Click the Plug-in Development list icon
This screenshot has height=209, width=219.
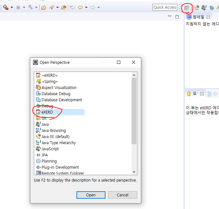[38, 167]
